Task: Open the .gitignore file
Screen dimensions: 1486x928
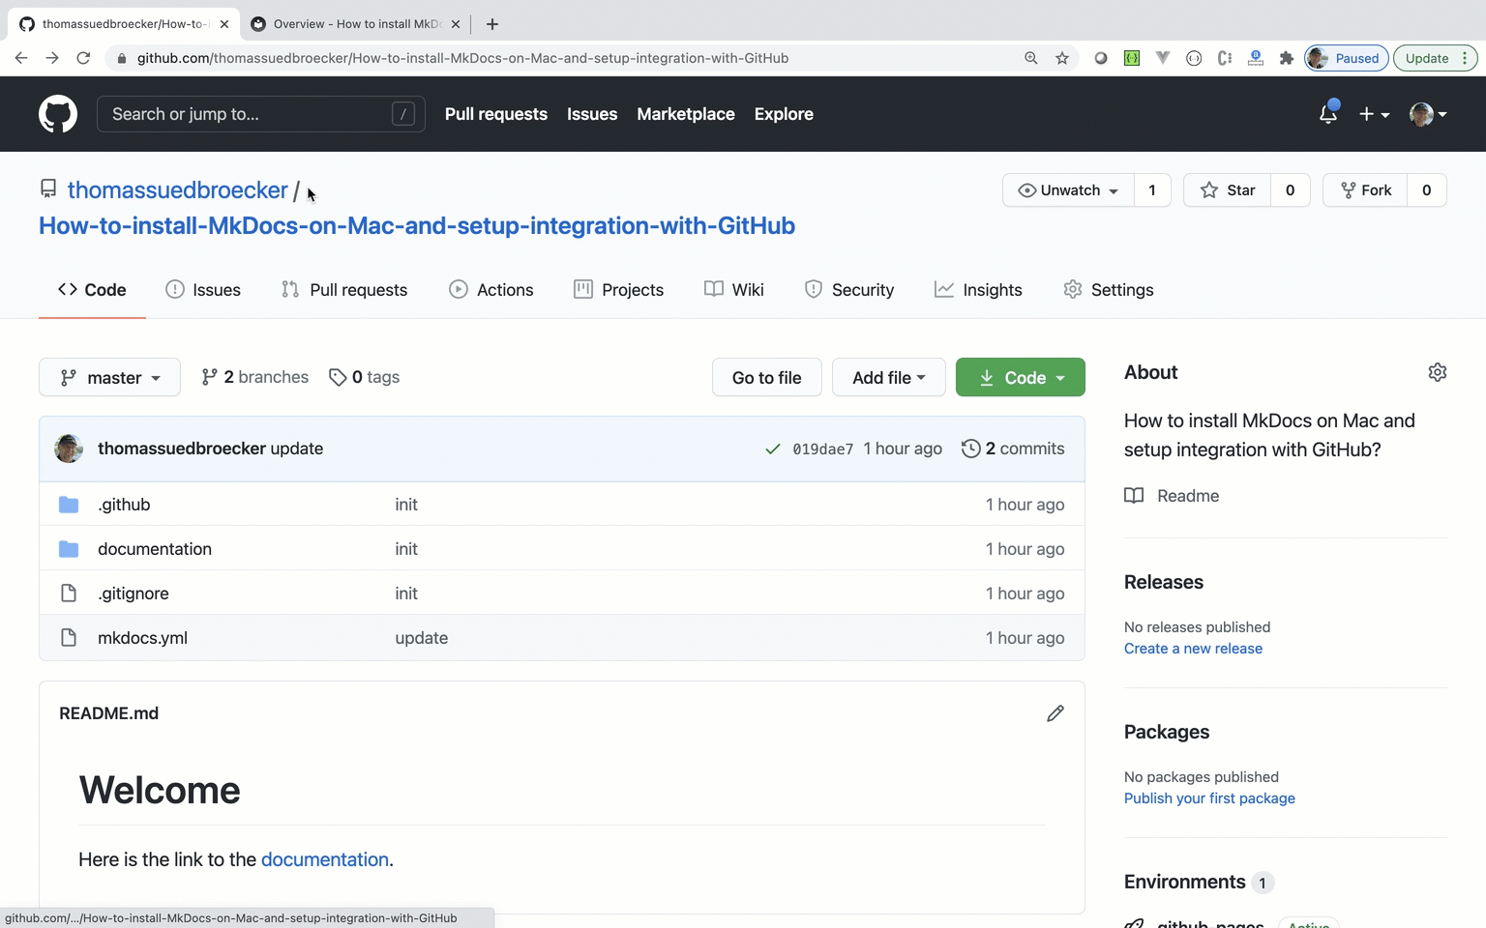Action: click(x=134, y=594)
